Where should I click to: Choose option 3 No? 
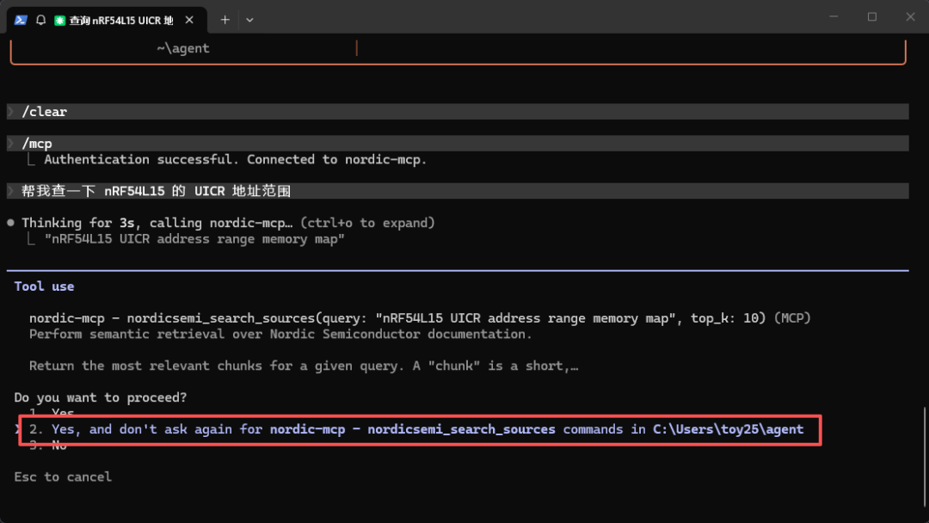coord(48,446)
